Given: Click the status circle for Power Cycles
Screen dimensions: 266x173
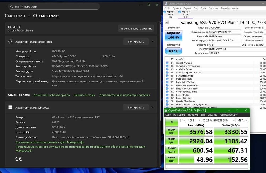Looking at the screenshot, I should 167,95.
